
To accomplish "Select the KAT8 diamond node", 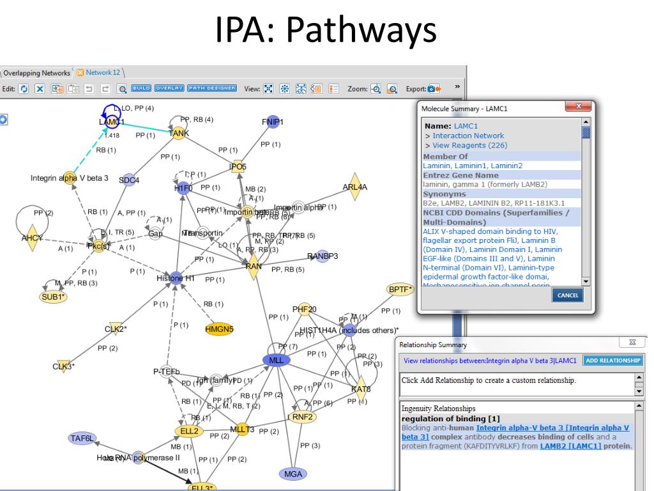I will (361, 389).
